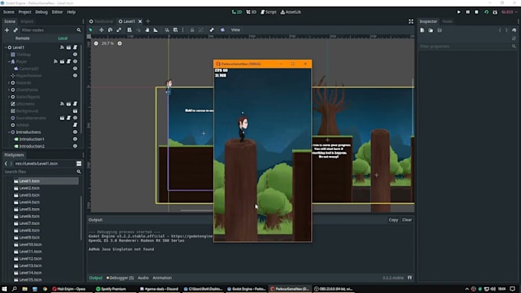Hide the Introduction2 node
This screenshot has width=521, height=293.
(75, 146)
